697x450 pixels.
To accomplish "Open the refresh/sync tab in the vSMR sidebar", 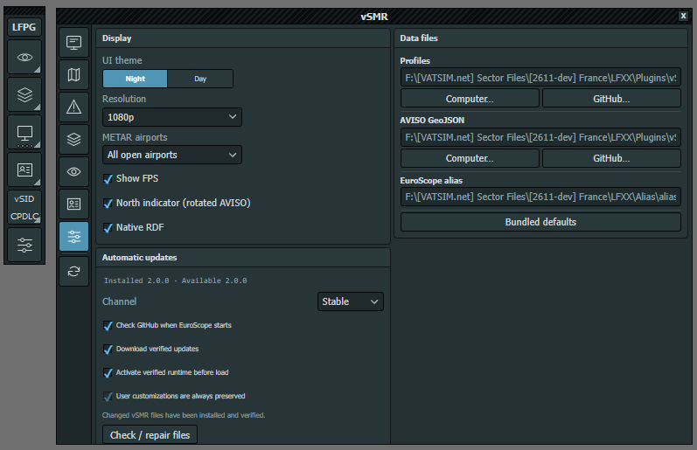I will pyautogui.click(x=73, y=271).
